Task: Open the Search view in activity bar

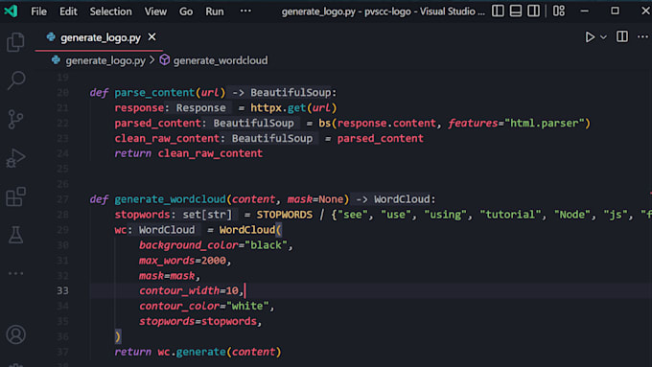Action: [x=15, y=80]
